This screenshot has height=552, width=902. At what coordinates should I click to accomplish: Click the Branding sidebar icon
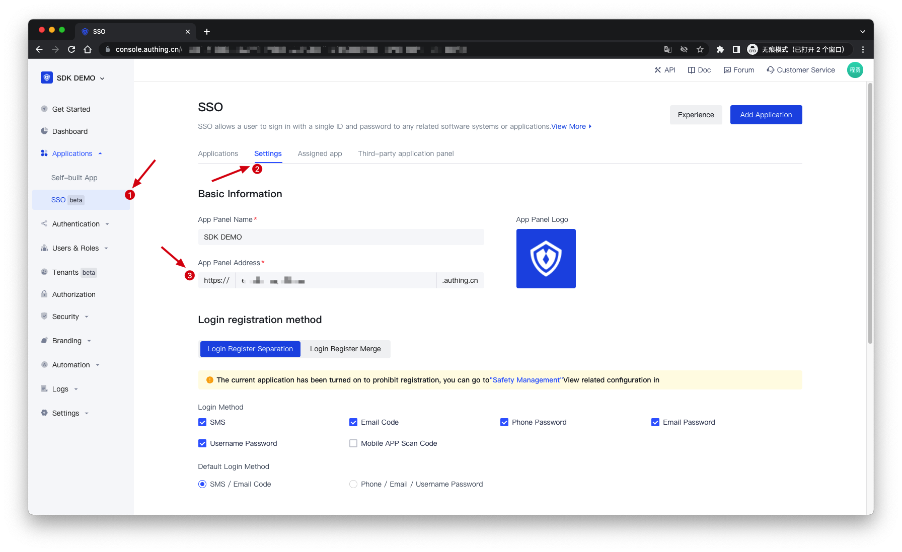pos(44,340)
